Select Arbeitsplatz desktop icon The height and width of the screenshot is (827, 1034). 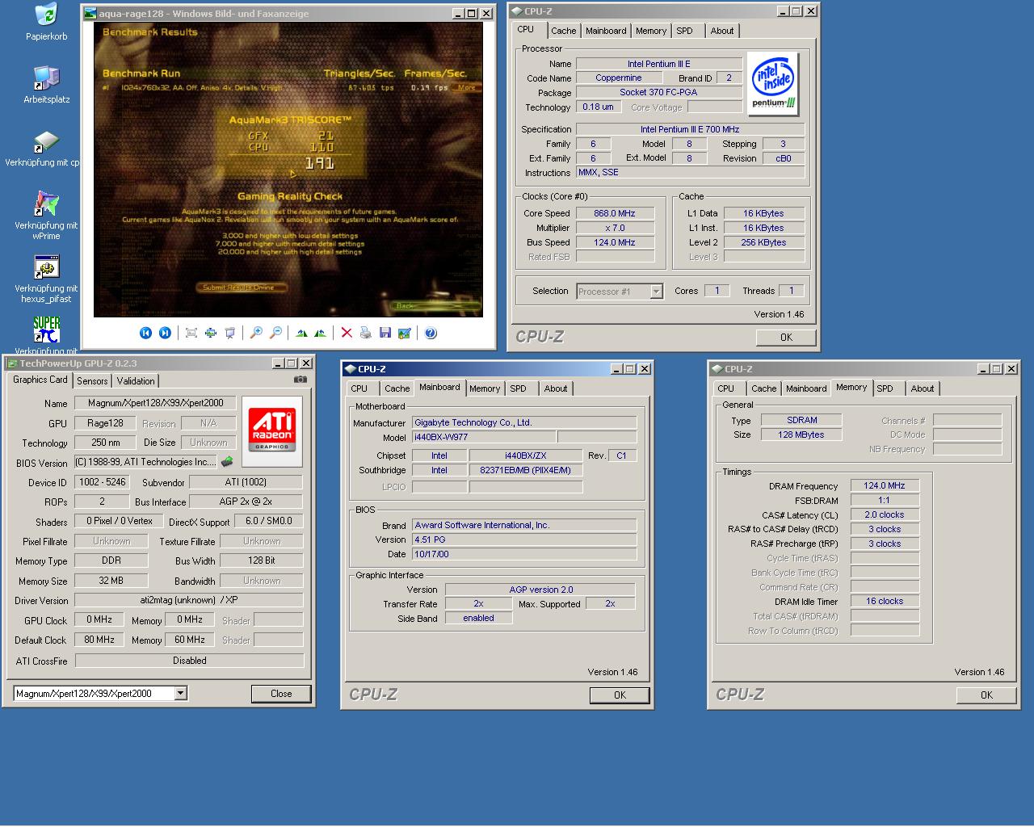click(x=46, y=86)
